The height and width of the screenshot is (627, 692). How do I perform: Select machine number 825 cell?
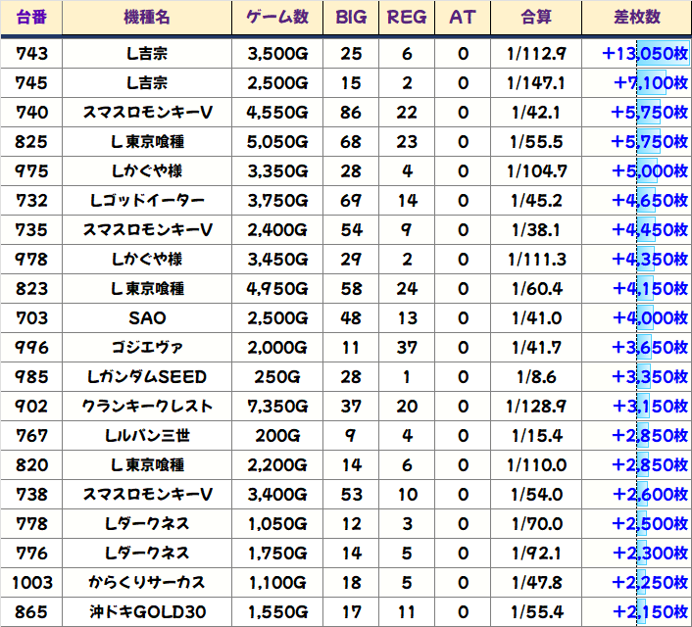pyautogui.click(x=31, y=142)
